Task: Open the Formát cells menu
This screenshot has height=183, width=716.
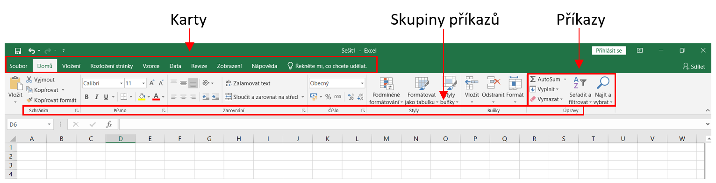Action: click(x=515, y=90)
